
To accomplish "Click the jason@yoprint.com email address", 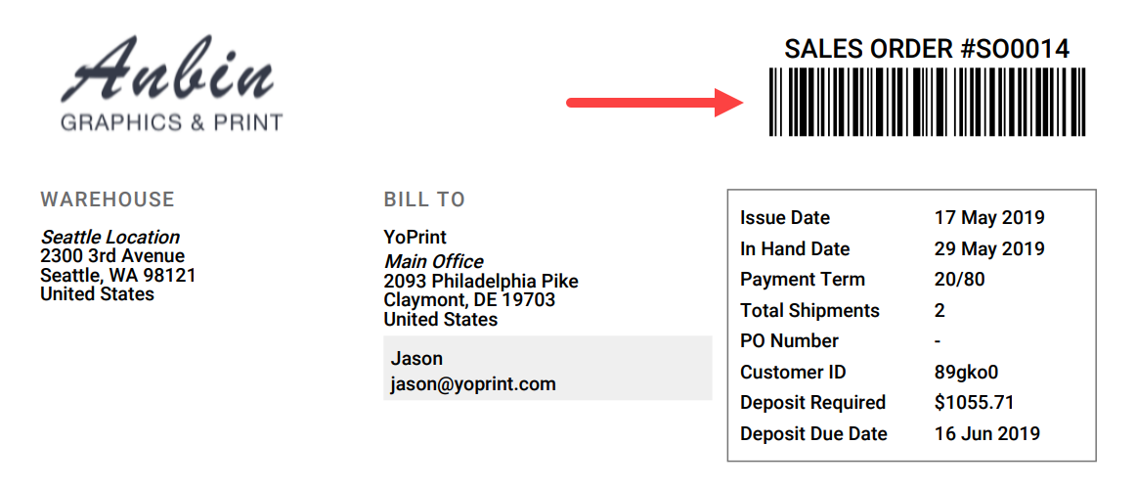I will point(473,384).
